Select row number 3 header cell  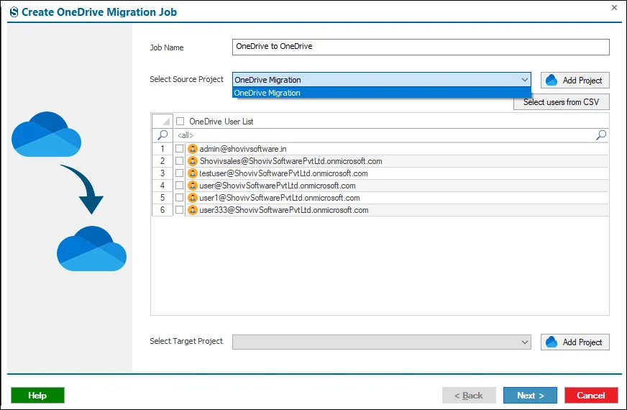point(163,173)
